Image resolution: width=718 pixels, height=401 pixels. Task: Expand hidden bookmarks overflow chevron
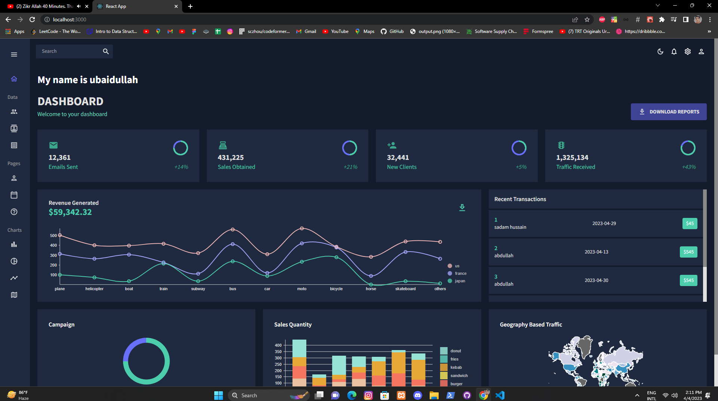tap(709, 31)
